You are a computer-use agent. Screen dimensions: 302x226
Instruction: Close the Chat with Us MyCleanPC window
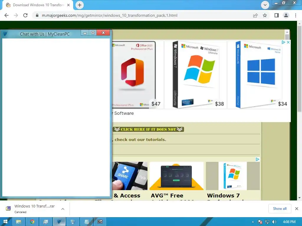pos(103,33)
